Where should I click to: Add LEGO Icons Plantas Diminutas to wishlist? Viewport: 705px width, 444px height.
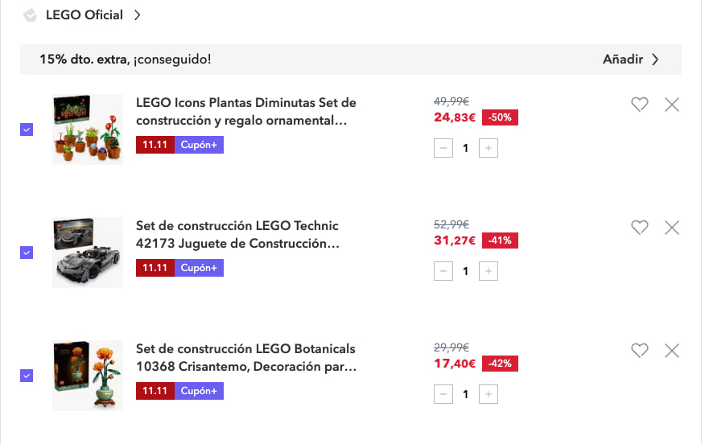640,105
